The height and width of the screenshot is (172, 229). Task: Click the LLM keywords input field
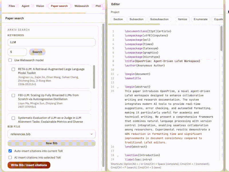pos(52,42)
